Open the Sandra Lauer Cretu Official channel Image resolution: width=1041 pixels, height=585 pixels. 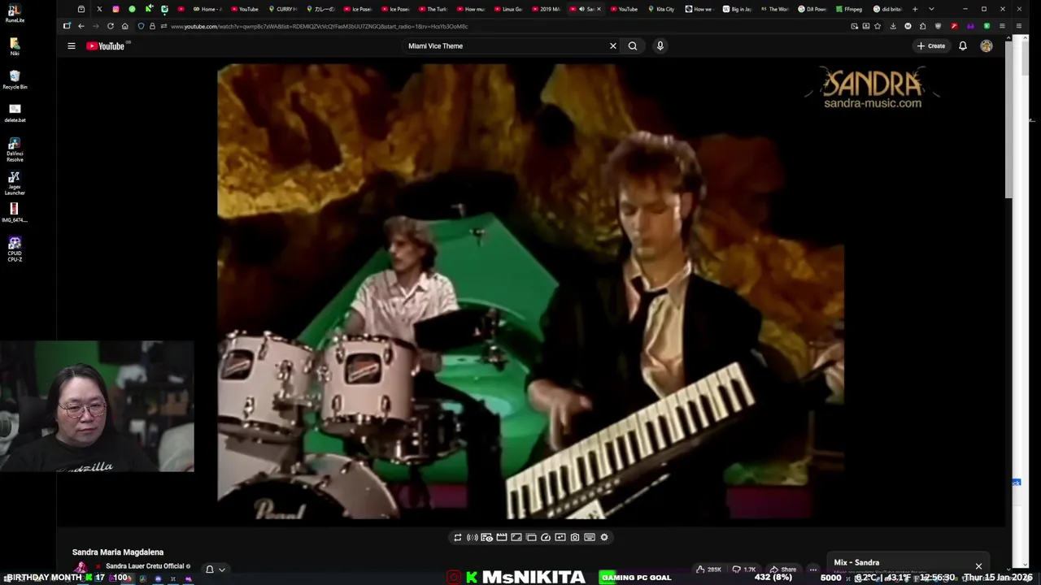tap(145, 566)
